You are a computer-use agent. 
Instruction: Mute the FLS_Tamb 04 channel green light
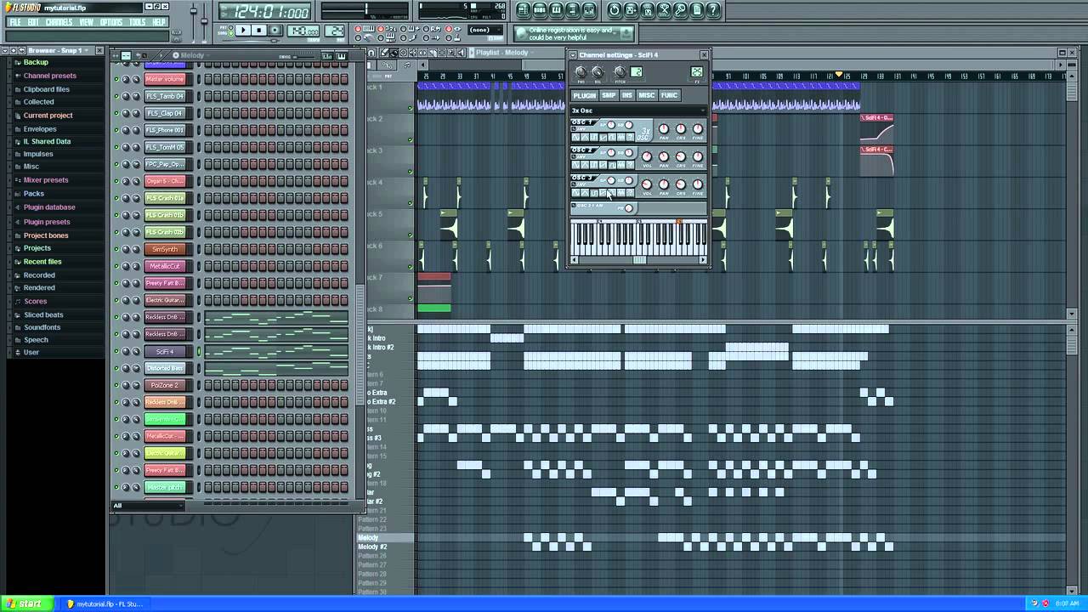coord(116,96)
